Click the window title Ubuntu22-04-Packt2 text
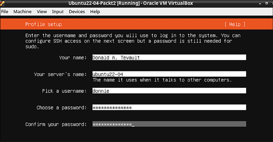Image resolution: width=273 pixels, height=142 pixels. click(92, 3)
